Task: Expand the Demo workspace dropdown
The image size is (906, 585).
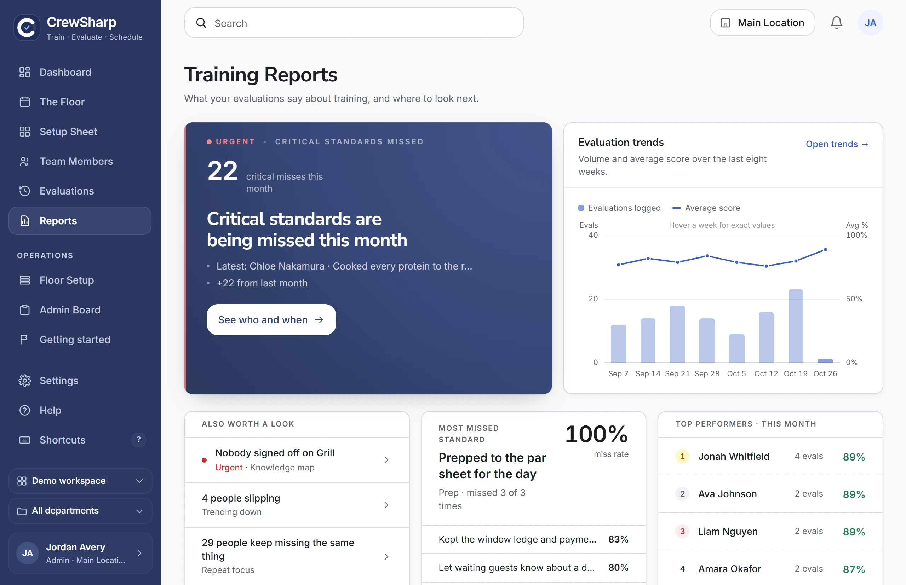Action: [x=81, y=481]
